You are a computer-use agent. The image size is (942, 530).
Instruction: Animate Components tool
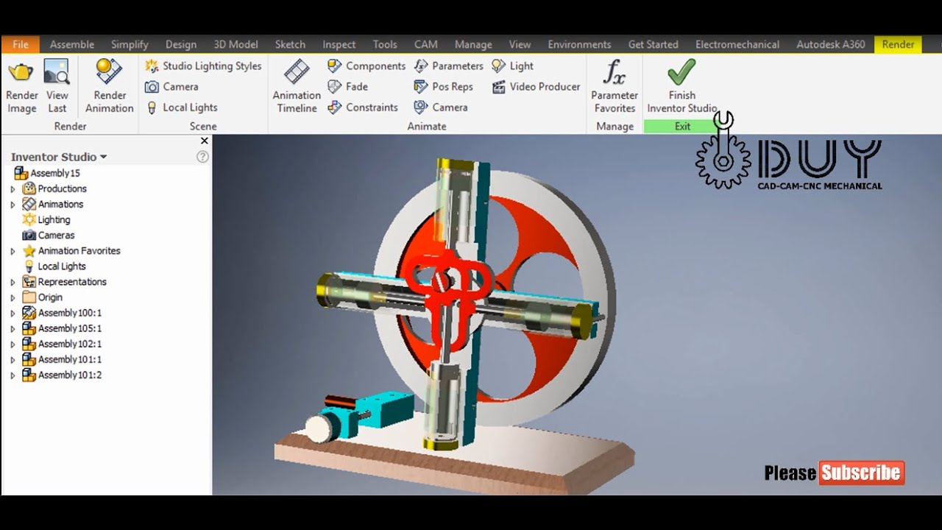tap(366, 66)
